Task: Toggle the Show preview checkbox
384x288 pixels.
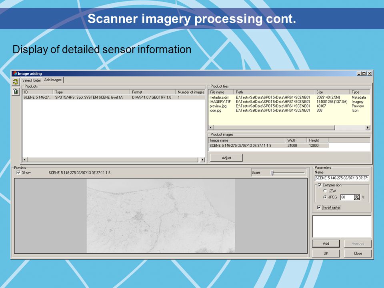Action: 18,172
